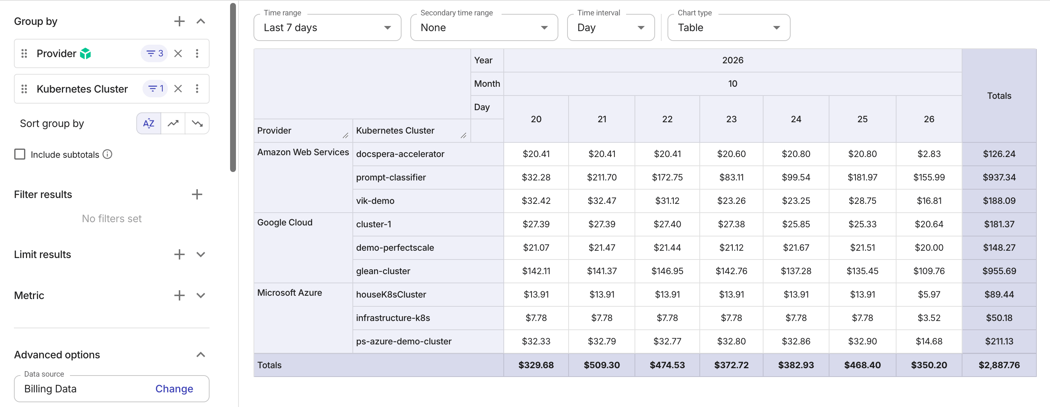The image size is (1050, 407).
Task: Click the grand total $2,887.76 cell
Action: click(x=999, y=365)
